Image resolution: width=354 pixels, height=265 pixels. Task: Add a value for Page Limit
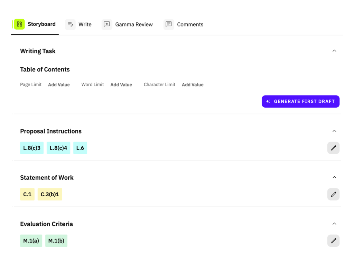(59, 85)
